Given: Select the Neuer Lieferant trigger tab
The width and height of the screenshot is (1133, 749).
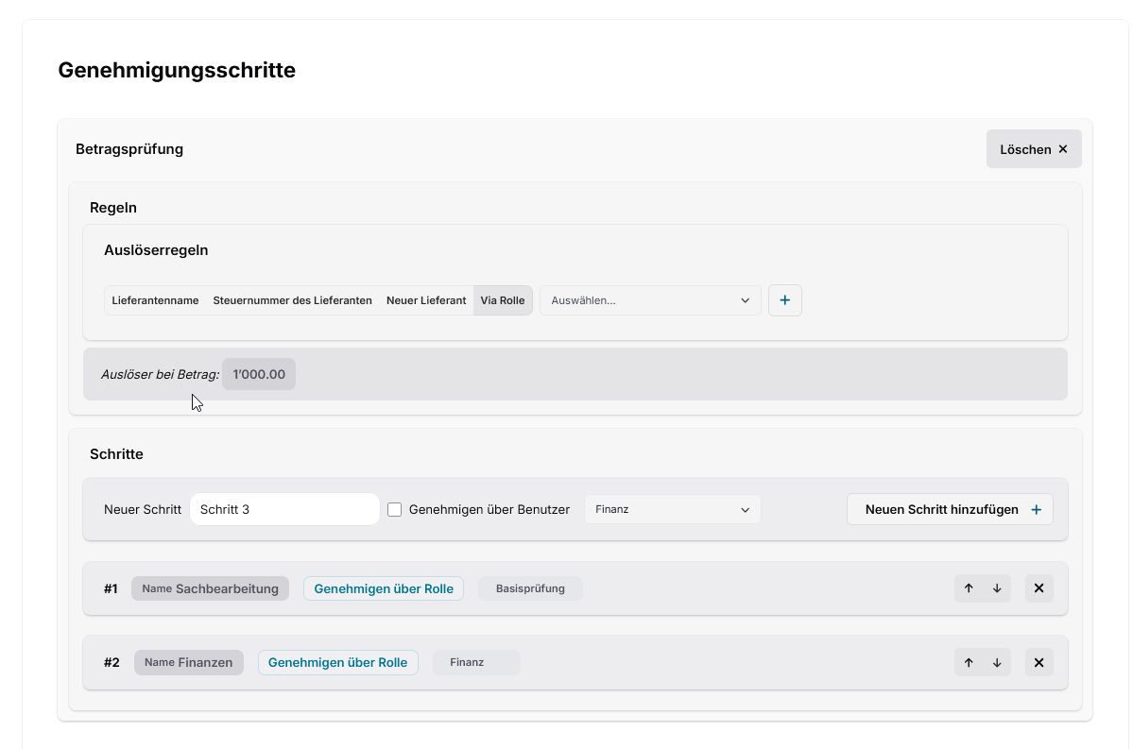Looking at the screenshot, I should pos(425,300).
